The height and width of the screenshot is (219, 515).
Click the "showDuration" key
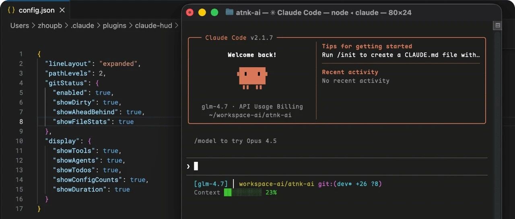click(x=80, y=189)
